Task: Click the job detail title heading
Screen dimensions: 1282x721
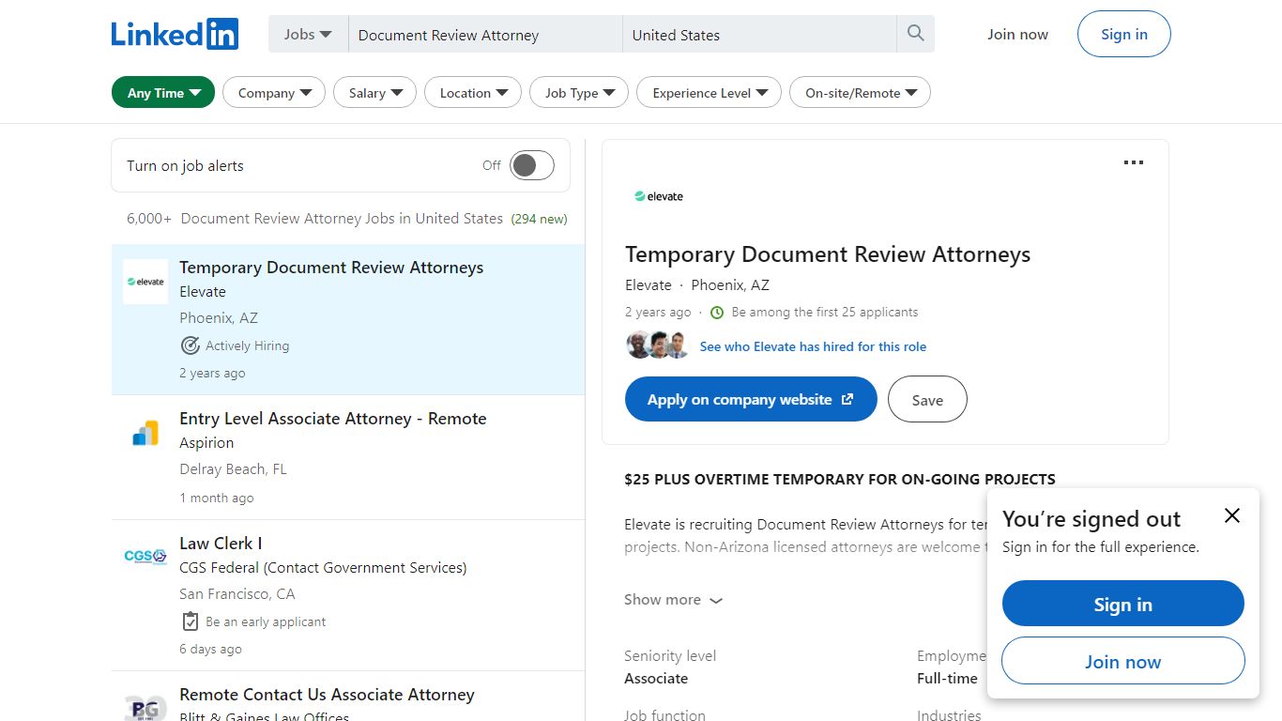Action: coord(828,254)
